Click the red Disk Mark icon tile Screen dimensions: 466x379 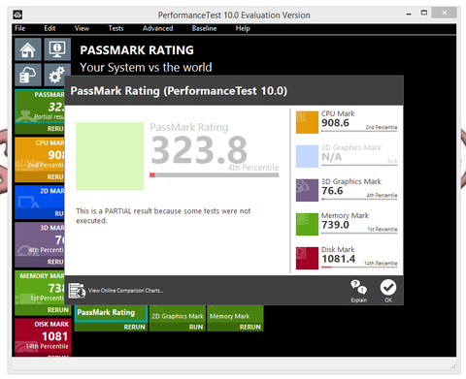coord(307,258)
